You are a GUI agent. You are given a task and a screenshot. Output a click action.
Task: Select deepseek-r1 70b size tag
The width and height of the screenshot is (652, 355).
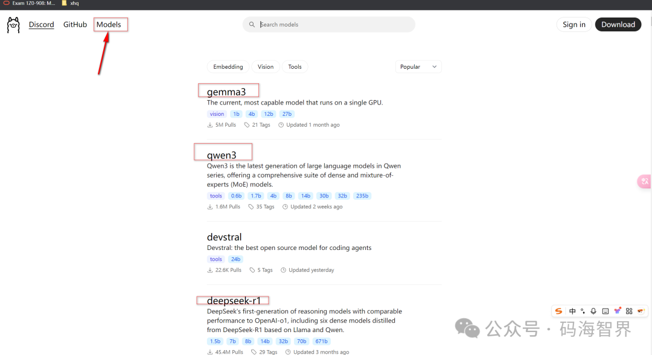(x=301, y=341)
